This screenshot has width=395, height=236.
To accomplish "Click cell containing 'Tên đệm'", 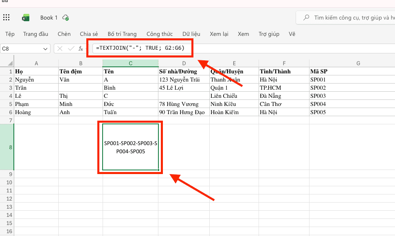I will coord(81,71).
